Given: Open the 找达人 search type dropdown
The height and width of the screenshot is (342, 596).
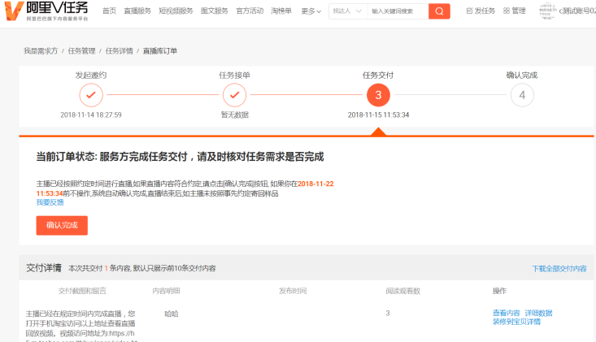Looking at the screenshot, I should click(x=348, y=11).
